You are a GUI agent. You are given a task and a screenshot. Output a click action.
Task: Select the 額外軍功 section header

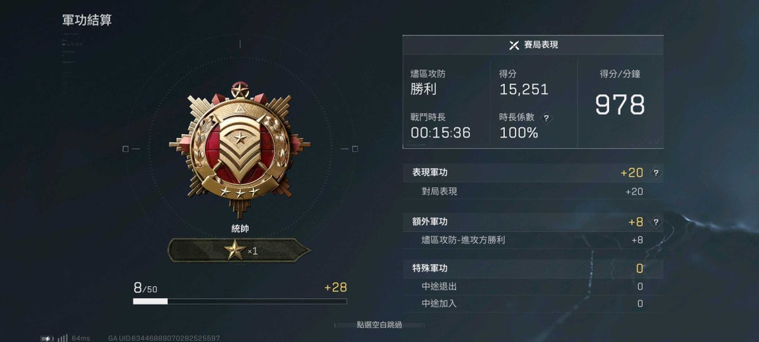pos(533,222)
